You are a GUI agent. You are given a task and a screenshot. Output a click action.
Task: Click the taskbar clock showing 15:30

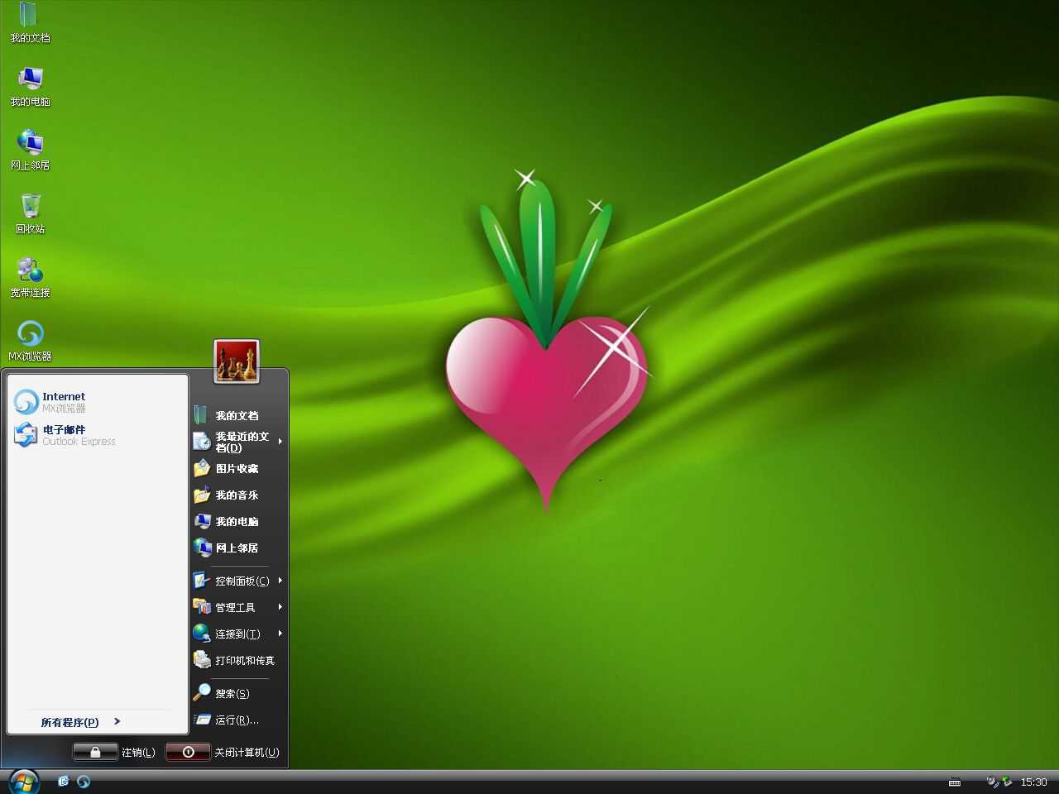[x=1033, y=782]
